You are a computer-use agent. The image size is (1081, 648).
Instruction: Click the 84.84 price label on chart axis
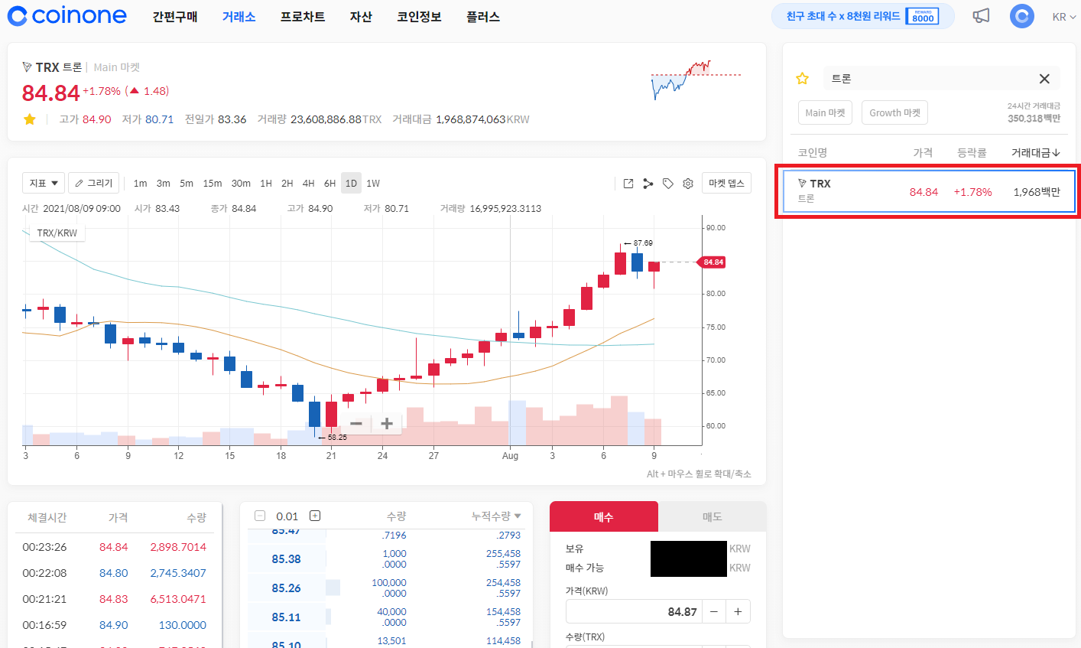point(713,262)
